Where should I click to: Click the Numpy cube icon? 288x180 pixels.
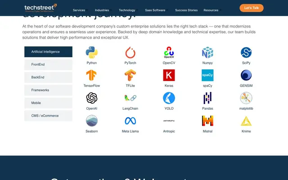click(207, 52)
